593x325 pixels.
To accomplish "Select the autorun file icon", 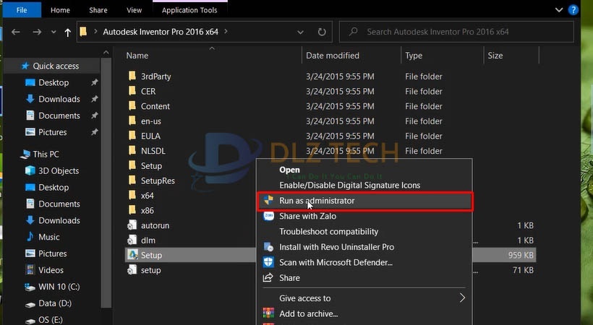I will tap(132, 225).
